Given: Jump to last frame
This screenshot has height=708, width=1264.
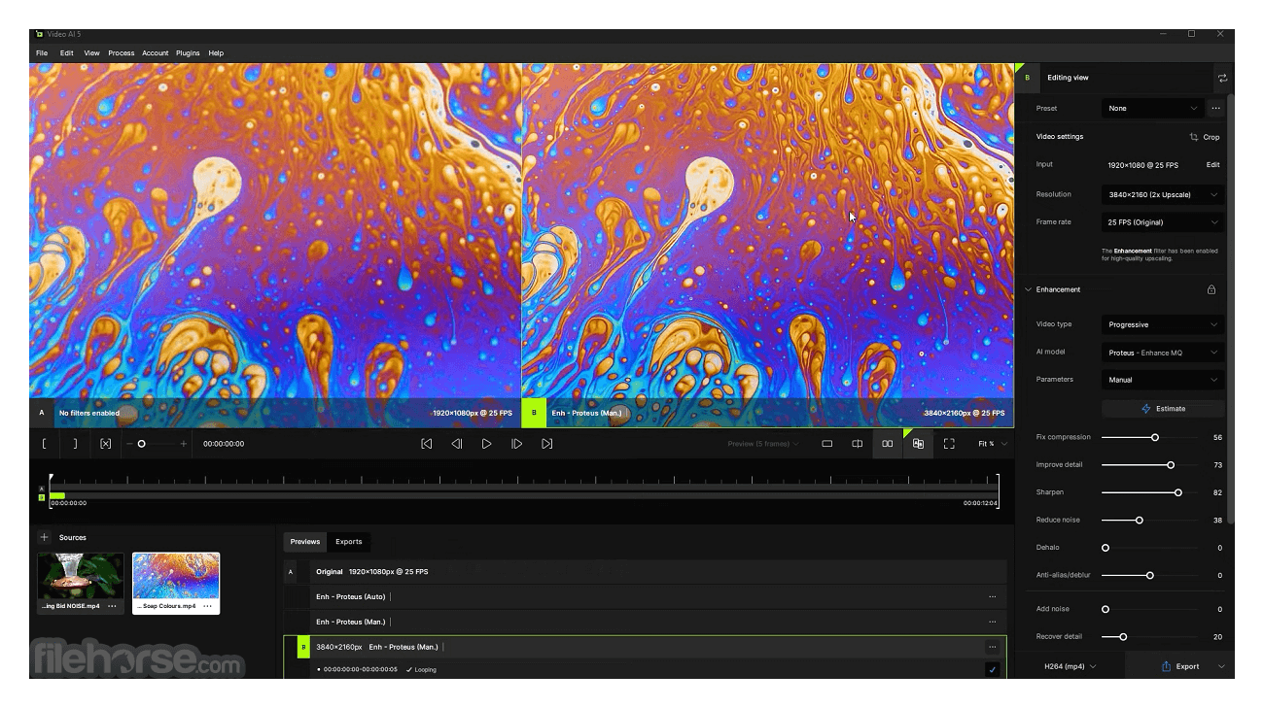Looking at the screenshot, I should pos(546,444).
